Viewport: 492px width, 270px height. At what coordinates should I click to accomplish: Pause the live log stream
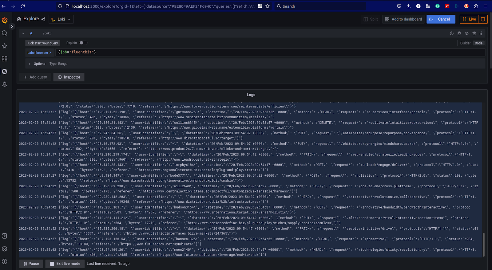pyautogui.click(x=31, y=264)
